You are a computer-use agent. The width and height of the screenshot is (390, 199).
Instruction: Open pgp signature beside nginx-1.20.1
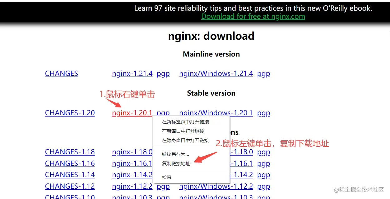click(x=163, y=113)
